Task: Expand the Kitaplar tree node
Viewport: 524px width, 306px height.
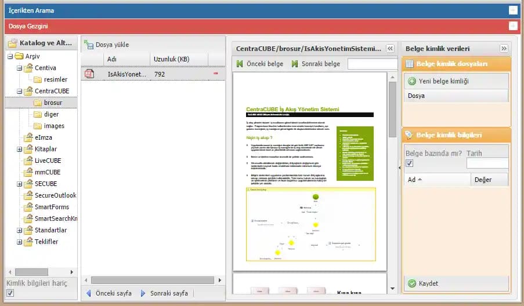Action: [x=19, y=149]
